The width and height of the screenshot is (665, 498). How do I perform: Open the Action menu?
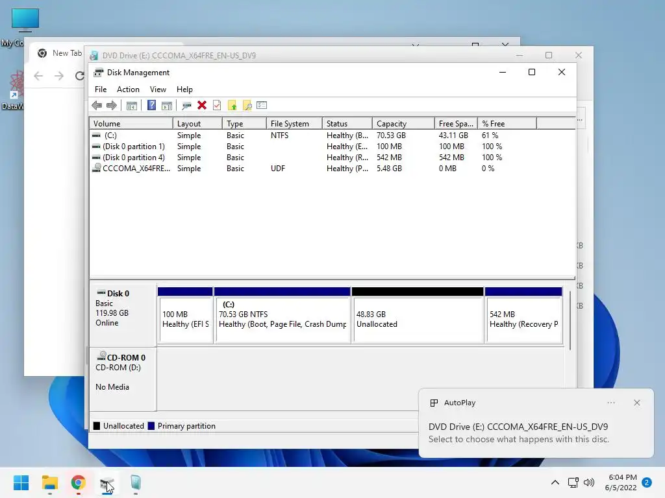click(x=128, y=89)
